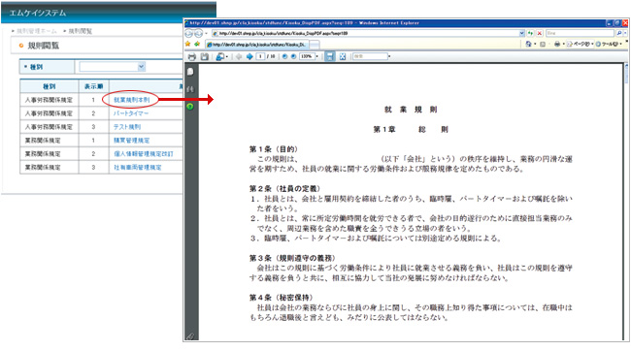Click the browser Forward button
The height and width of the screenshot is (351, 631).
pyautogui.click(x=198, y=33)
